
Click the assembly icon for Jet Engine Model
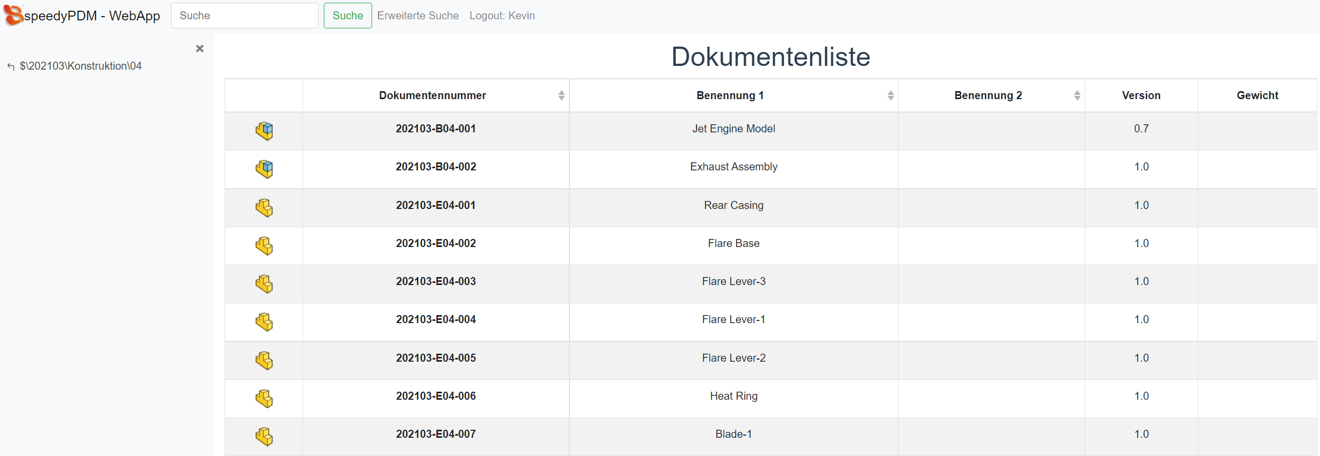coord(264,131)
